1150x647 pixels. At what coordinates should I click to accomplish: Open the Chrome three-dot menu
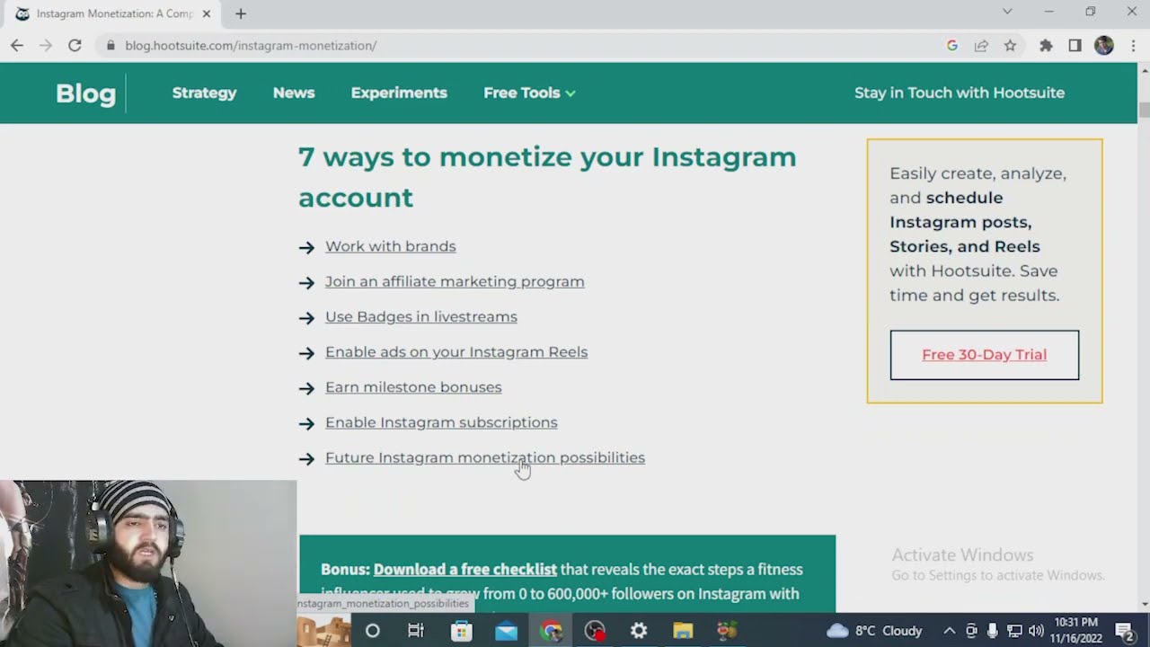[1132, 45]
